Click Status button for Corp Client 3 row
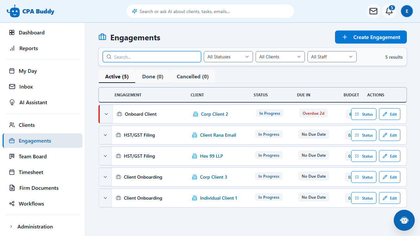Image resolution: width=420 pixels, height=236 pixels. tap(364, 177)
